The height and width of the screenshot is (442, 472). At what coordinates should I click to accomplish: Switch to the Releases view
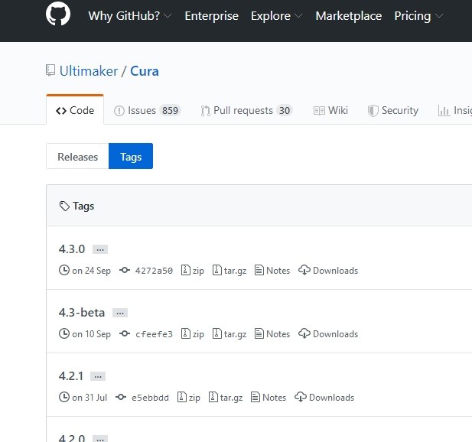click(78, 156)
